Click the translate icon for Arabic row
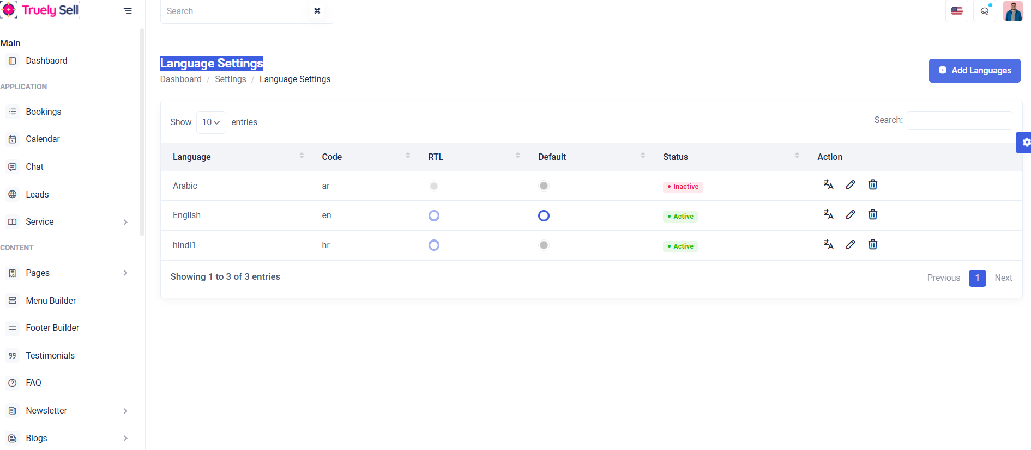This screenshot has width=1031, height=450. pyautogui.click(x=828, y=185)
